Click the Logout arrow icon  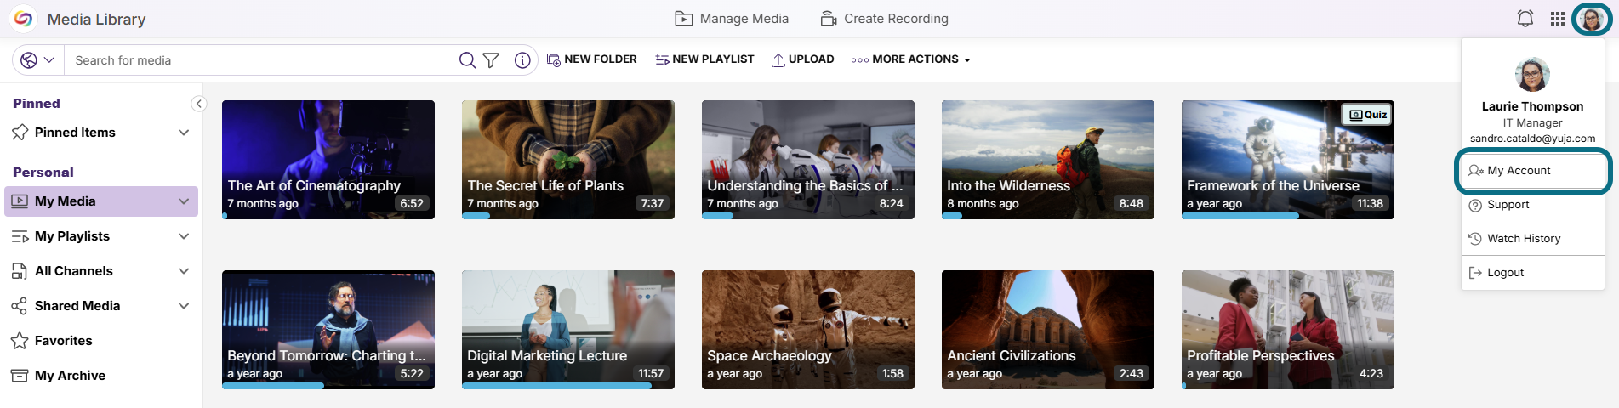pos(1475,273)
